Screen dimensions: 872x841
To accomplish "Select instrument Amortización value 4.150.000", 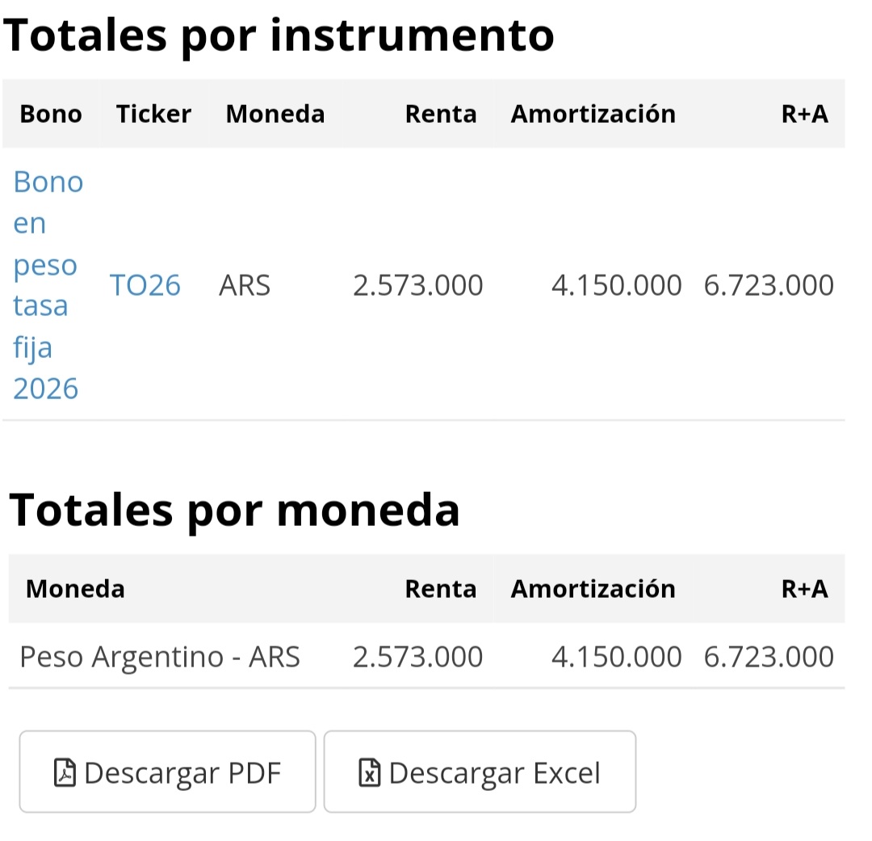I will pyautogui.click(x=617, y=285).
